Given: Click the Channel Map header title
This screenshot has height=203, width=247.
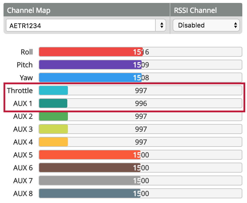Looking at the screenshot, I should [x=29, y=11].
